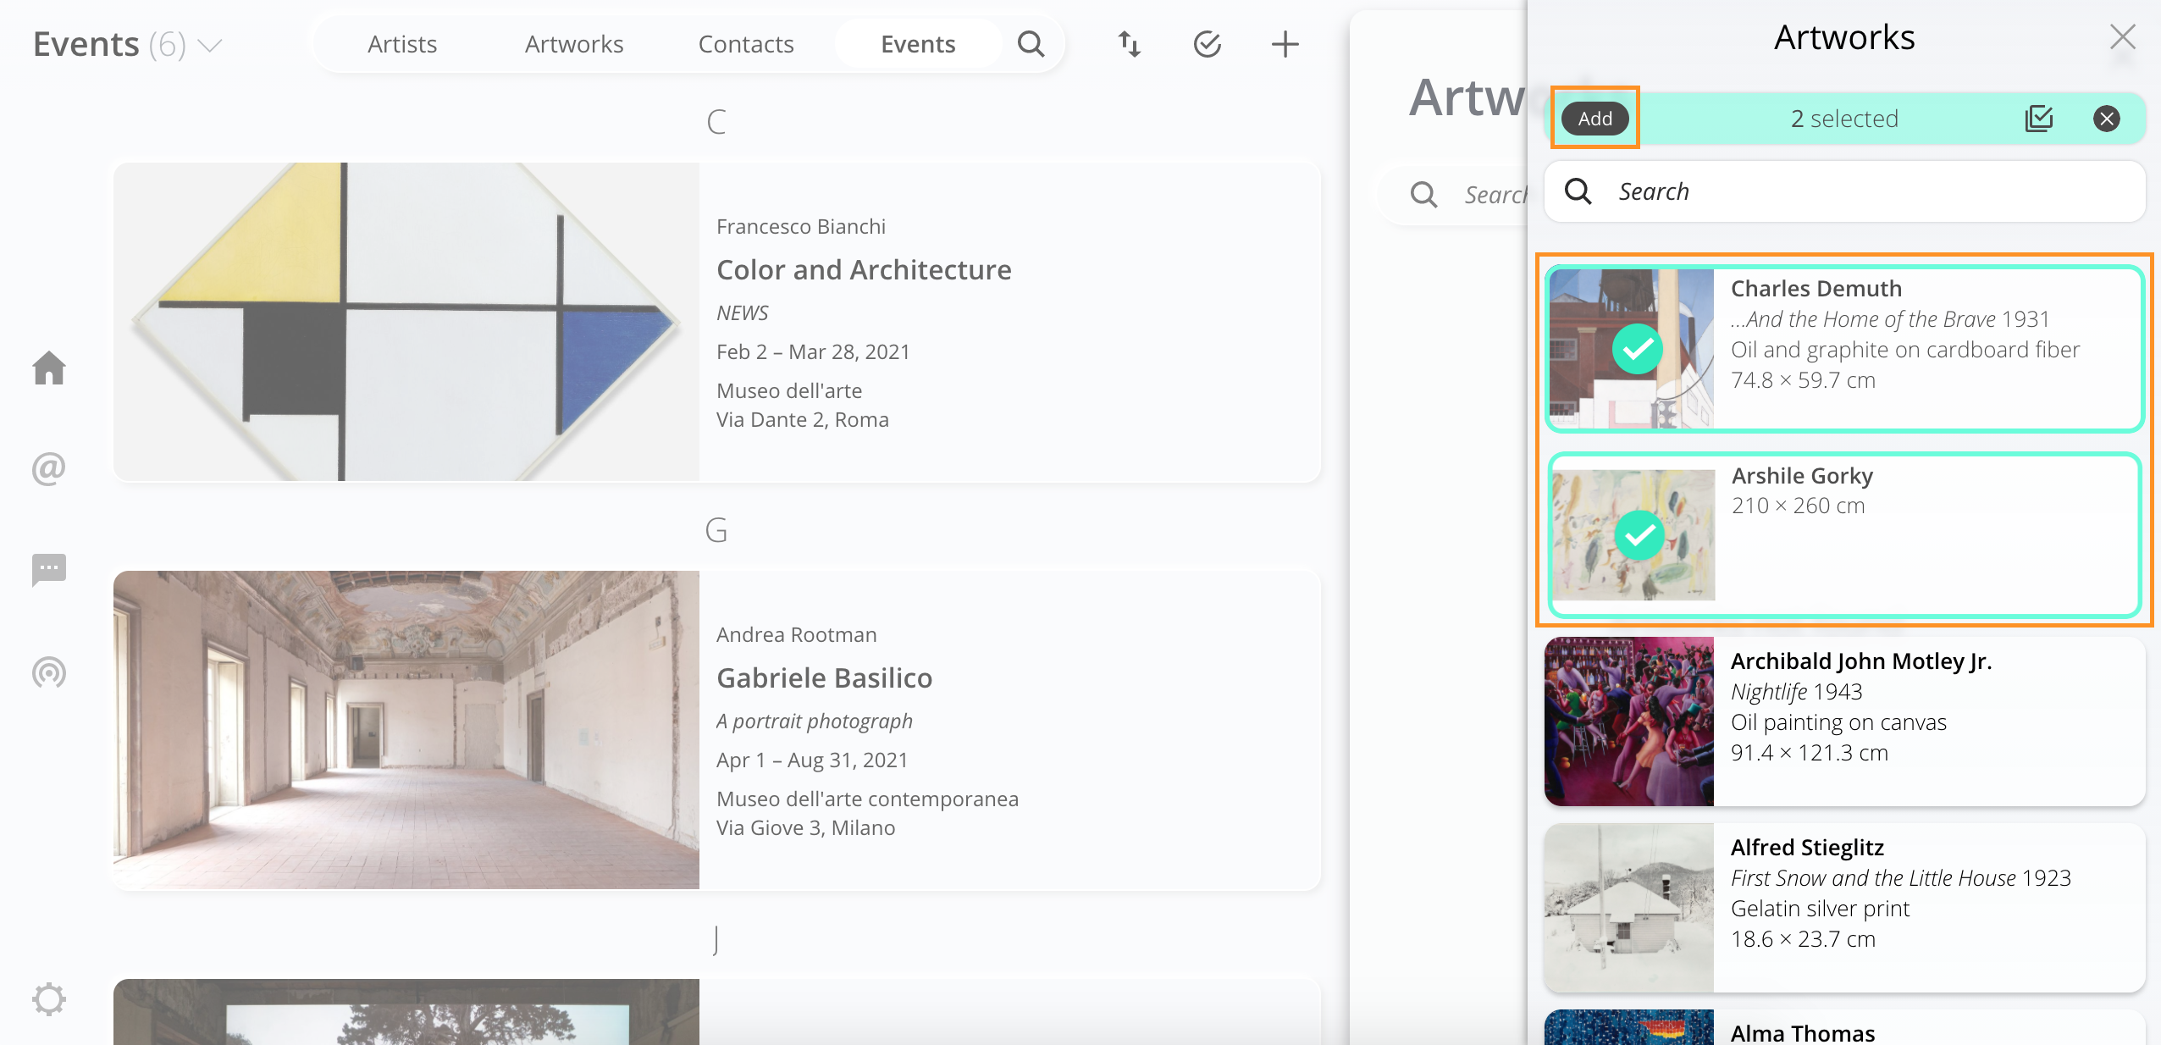This screenshot has width=2161, height=1045.
Task: Click 'Feb 2 – Mar 28, 2021' date
Action: (x=813, y=352)
